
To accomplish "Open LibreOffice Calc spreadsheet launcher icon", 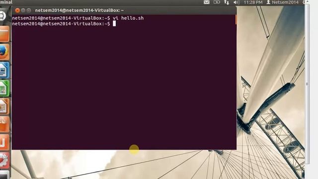I will (4, 89).
